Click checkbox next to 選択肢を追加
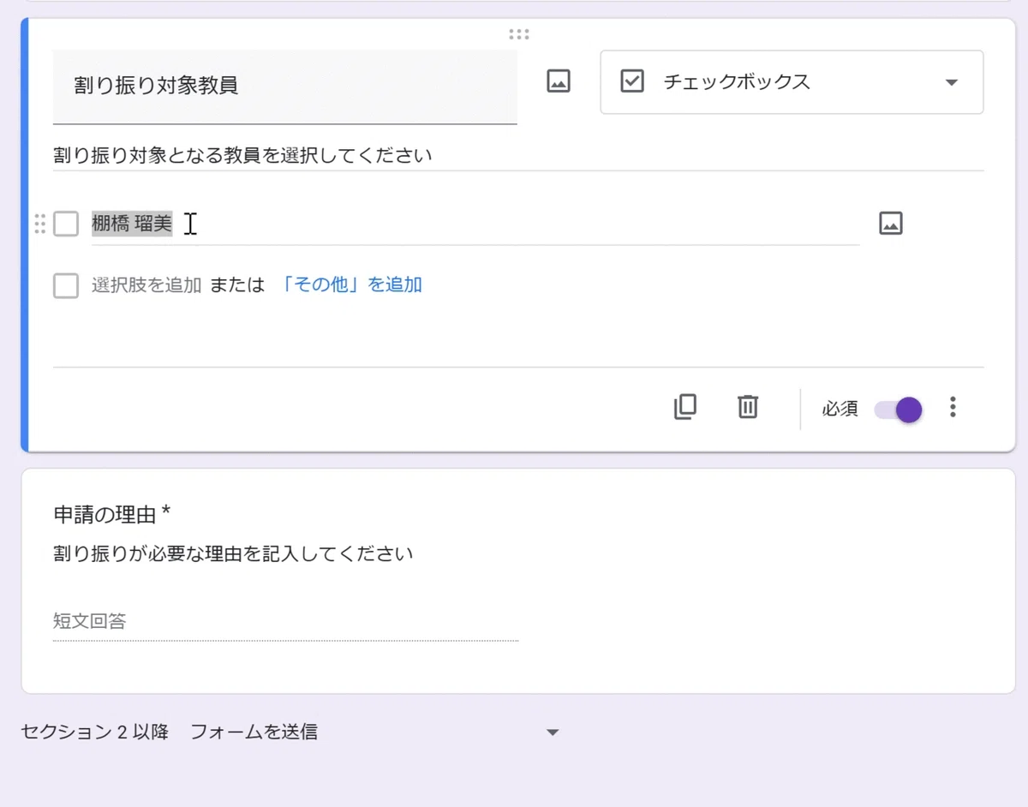This screenshot has height=807, width=1028. (x=66, y=285)
